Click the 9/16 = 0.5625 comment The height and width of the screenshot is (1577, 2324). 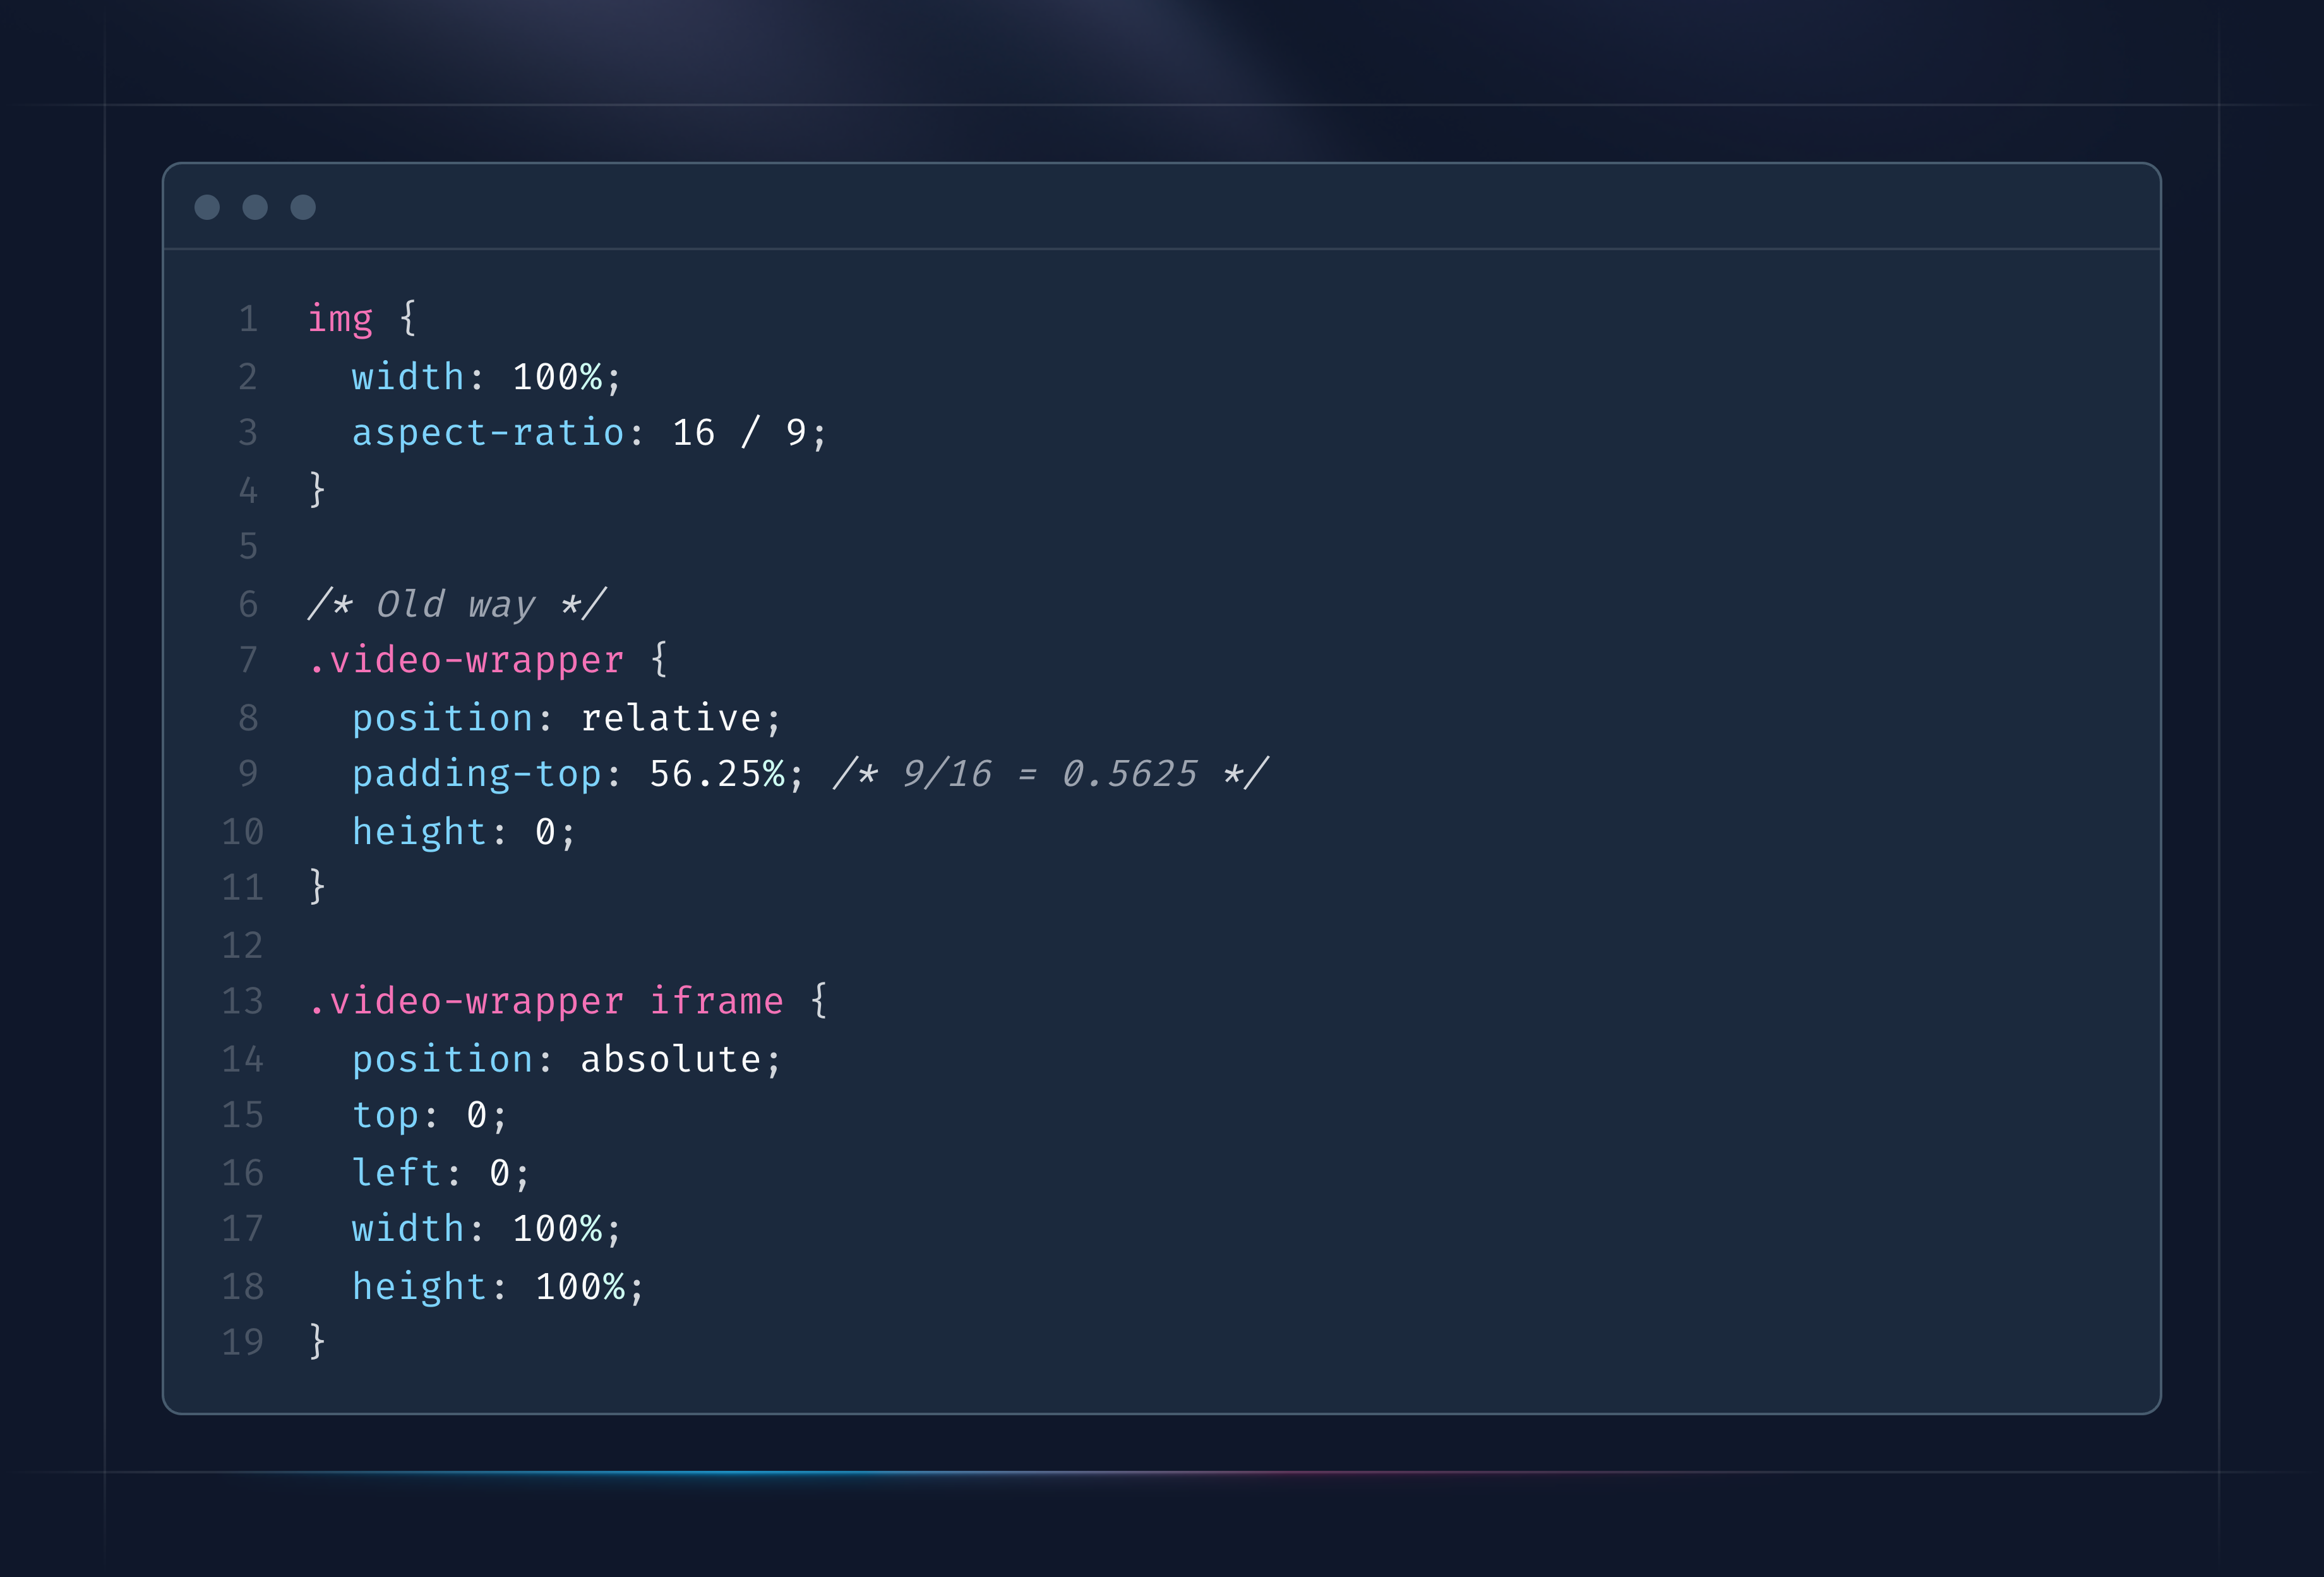point(1050,775)
